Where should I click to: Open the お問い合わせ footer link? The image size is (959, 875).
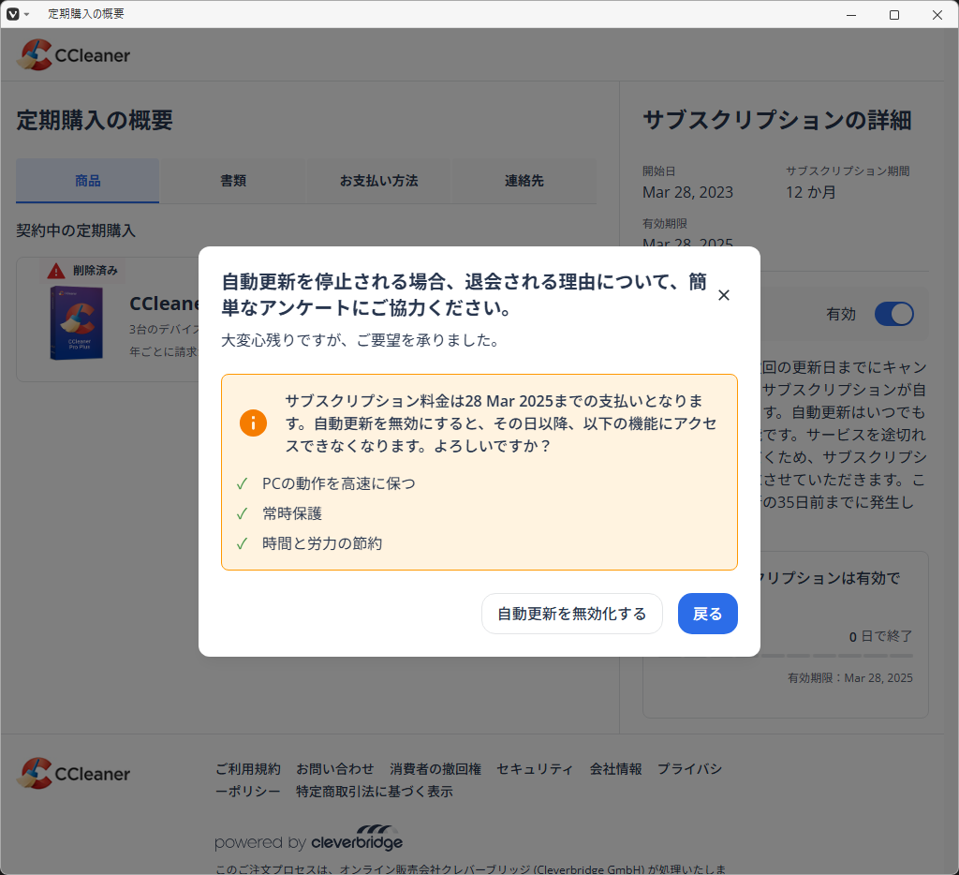(x=334, y=768)
